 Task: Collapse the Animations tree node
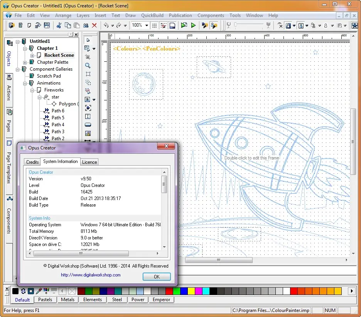click(25, 83)
